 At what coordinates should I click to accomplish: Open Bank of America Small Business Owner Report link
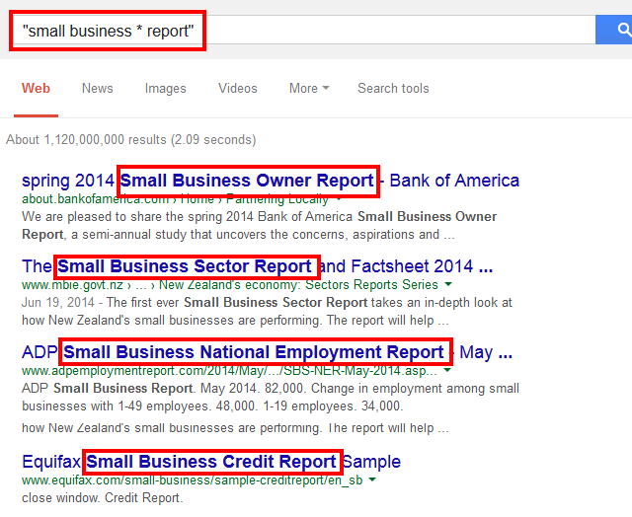pyautogui.click(x=271, y=181)
